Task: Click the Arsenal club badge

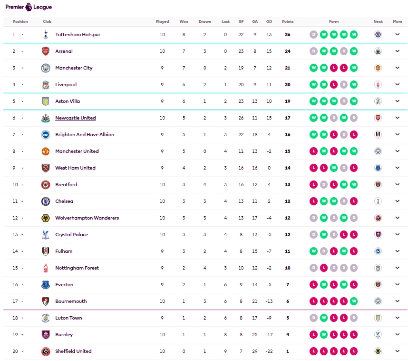Action: [45, 51]
